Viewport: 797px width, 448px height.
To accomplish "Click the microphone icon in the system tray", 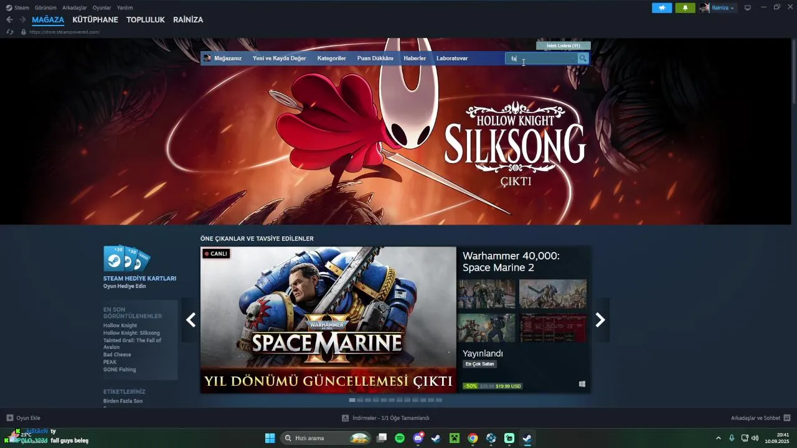I will (732, 438).
